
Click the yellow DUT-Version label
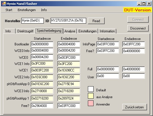tap(137, 10)
